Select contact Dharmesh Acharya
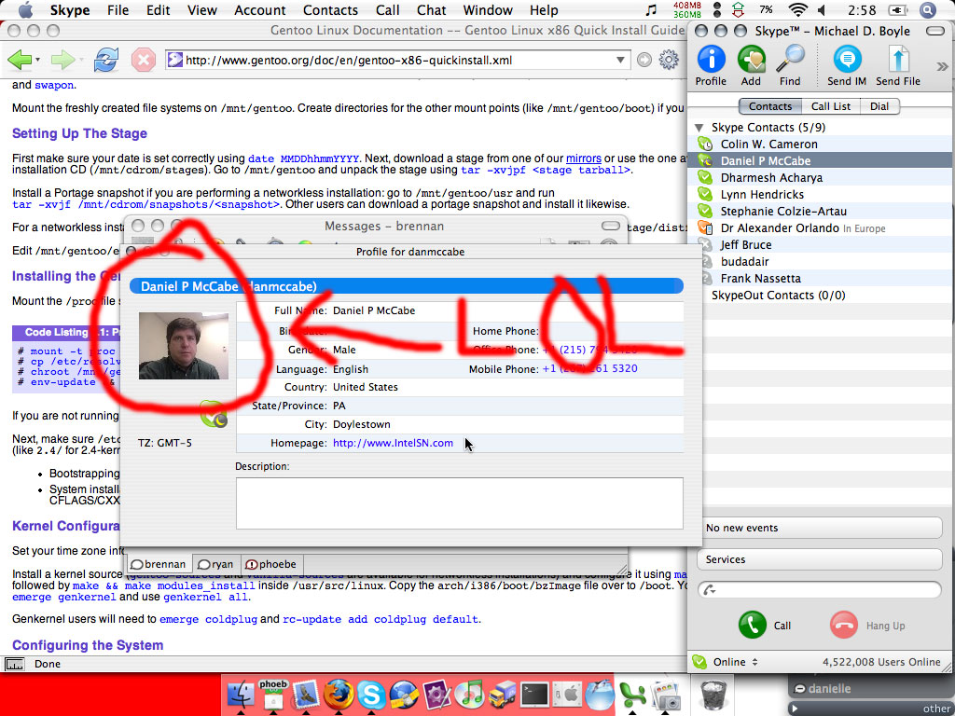 (819, 178)
